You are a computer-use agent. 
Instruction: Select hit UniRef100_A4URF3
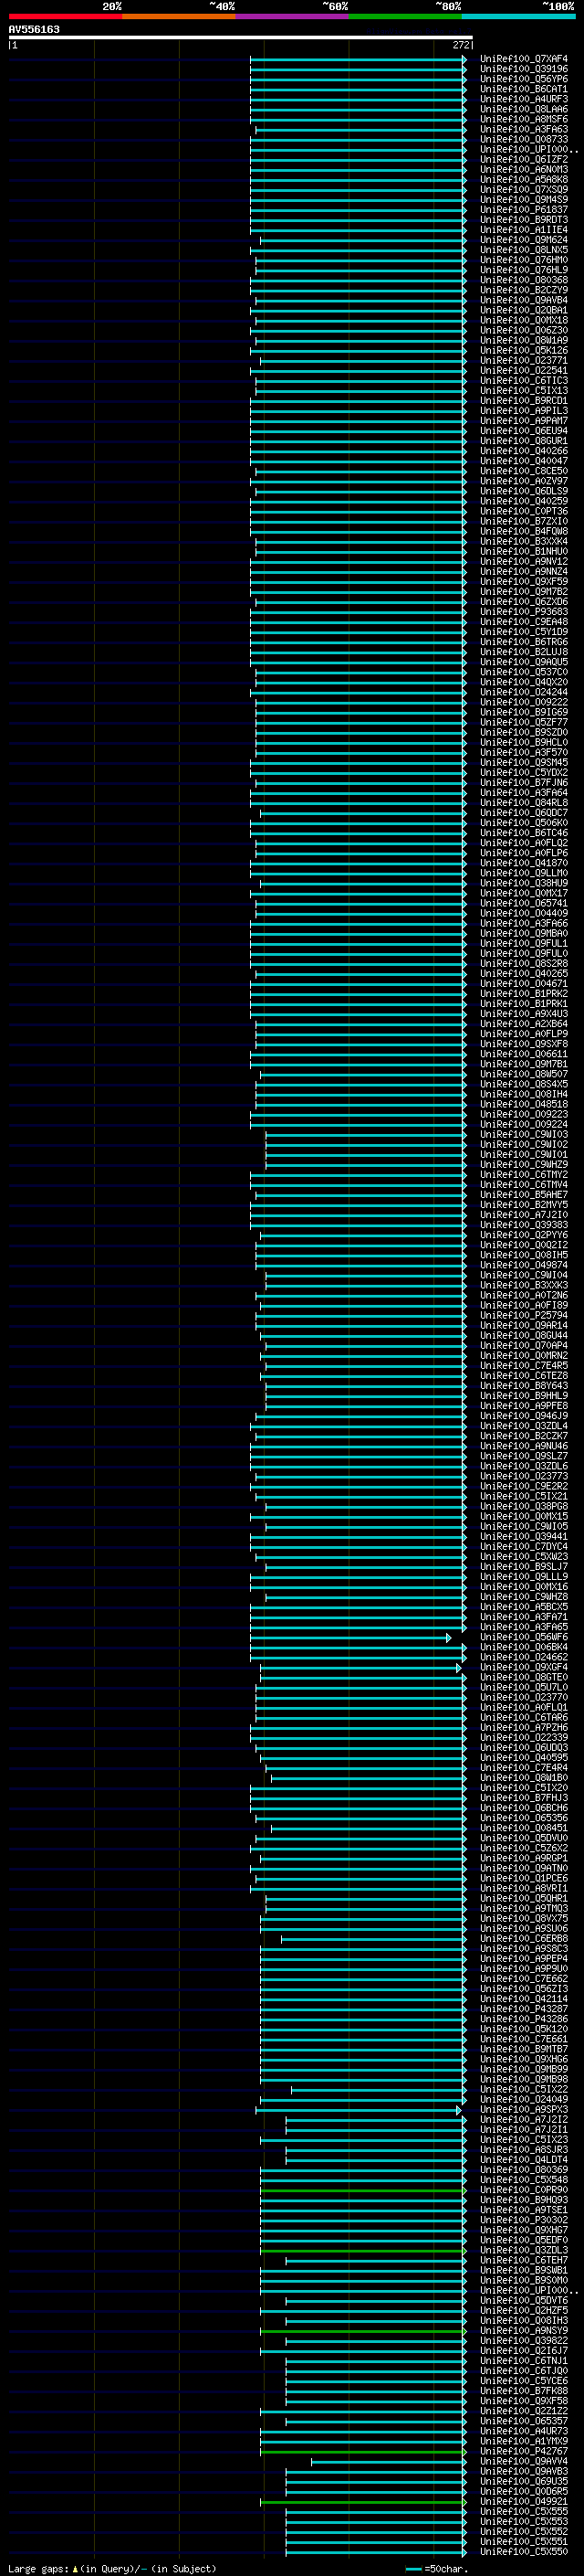(x=524, y=99)
